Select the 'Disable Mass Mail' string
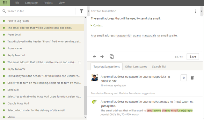The height and width of the screenshot is (120, 204). (42, 103)
